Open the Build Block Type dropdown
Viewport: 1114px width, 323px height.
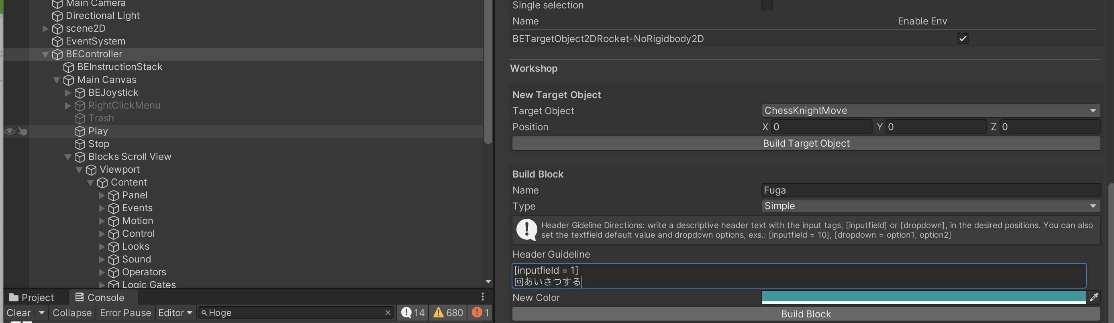pos(930,206)
